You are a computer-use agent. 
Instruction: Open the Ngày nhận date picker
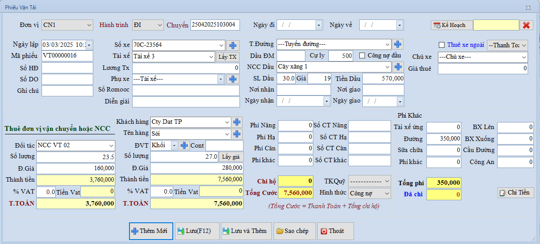click(327, 101)
